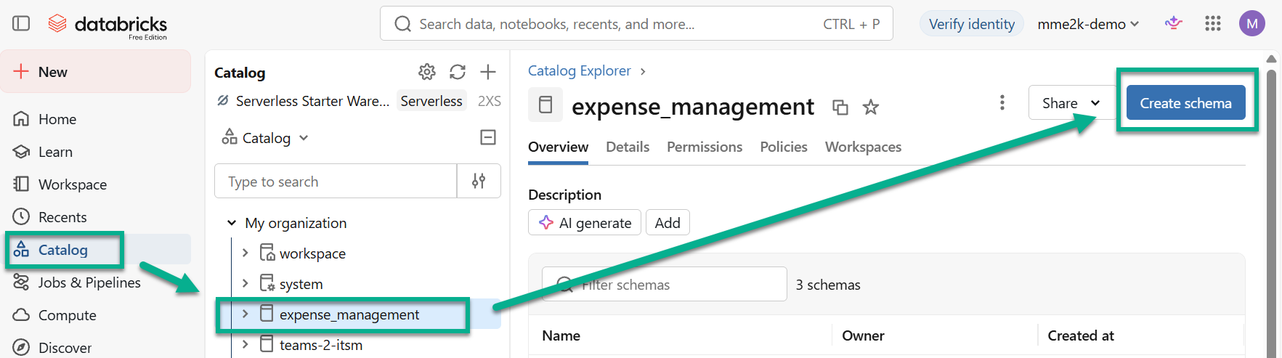Select the workspace catalog in tree
This screenshot has width=1282, height=358.
coord(312,253)
